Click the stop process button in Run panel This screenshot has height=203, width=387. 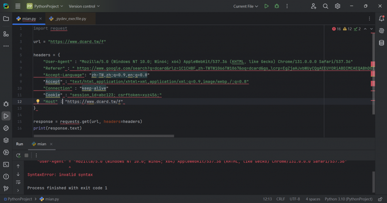point(26,155)
